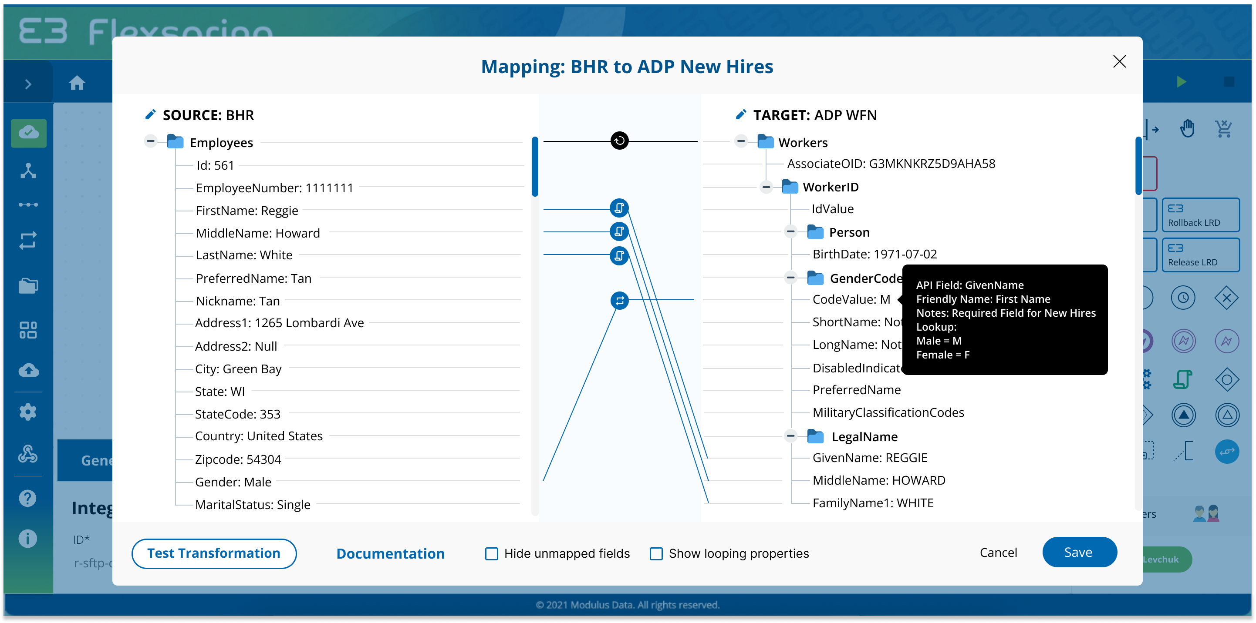Collapse the GenderCode folder
Image resolution: width=1256 pixels, height=623 pixels.
coord(791,278)
